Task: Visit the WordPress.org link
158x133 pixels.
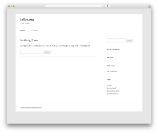Action: [x=112, y=93]
